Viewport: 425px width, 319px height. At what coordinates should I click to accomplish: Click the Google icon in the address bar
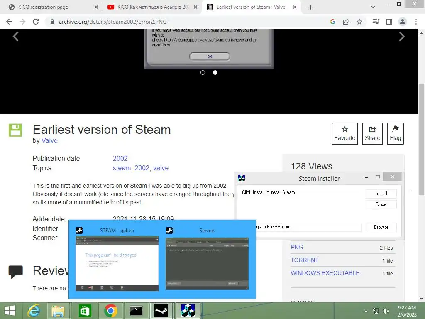click(333, 22)
